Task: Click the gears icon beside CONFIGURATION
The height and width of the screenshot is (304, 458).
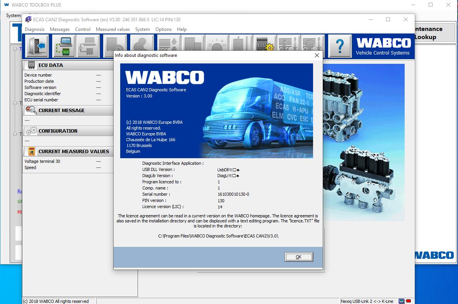Action: click(x=31, y=131)
